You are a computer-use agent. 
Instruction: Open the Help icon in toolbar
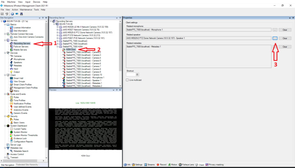[12, 14]
